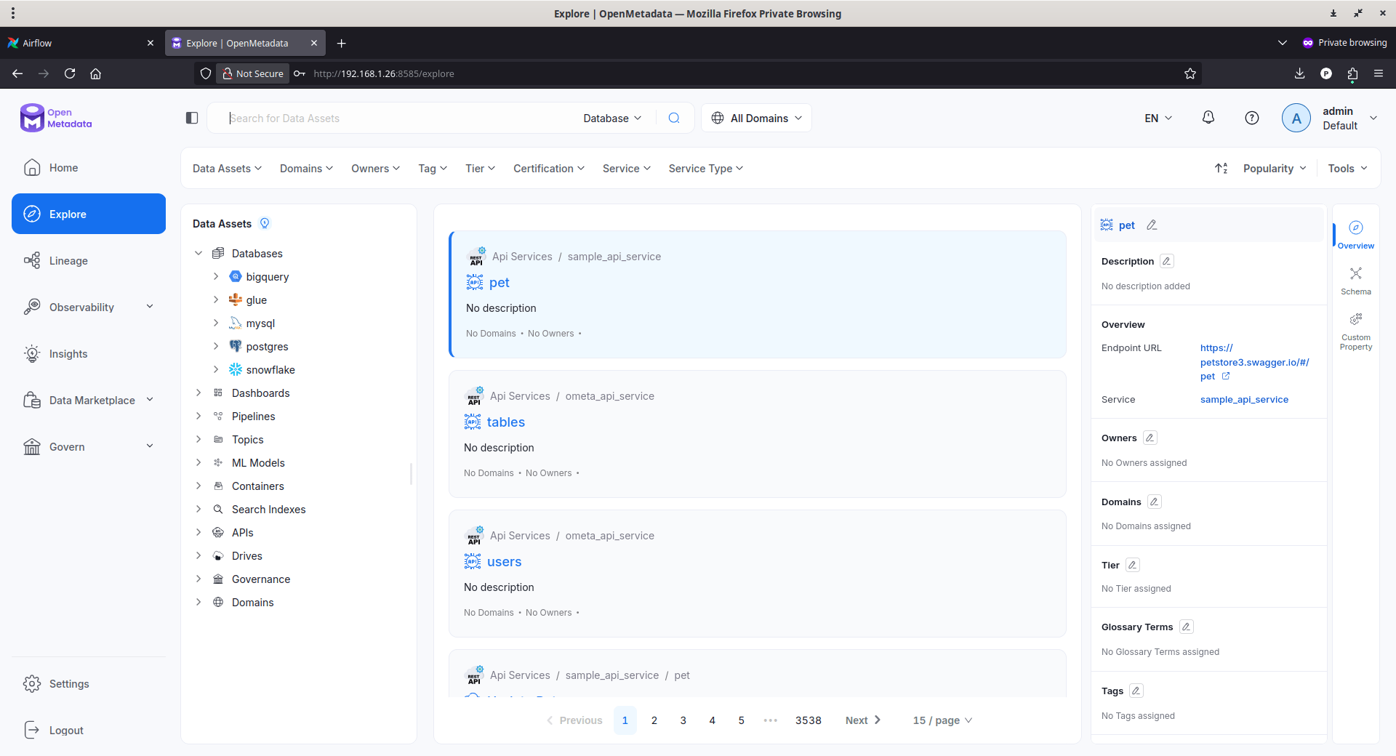Select the ML Models tree item

(258, 463)
